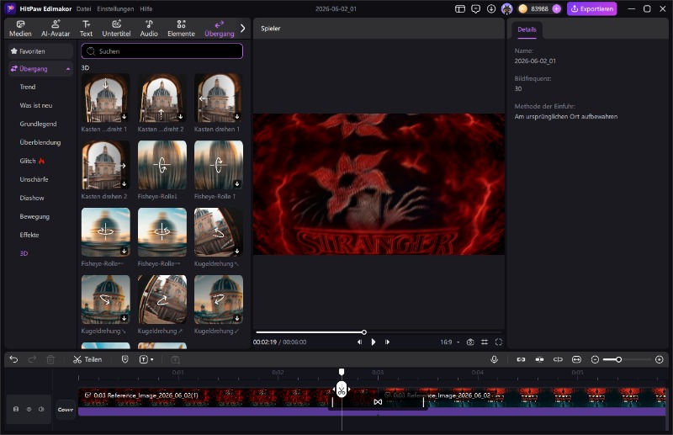The image size is (673, 435).
Task: Toggle the link clips icon
Action: [x=521, y=359]
